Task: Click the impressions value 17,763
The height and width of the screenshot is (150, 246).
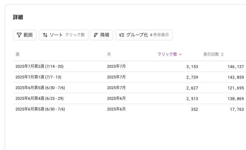Action: 237,109
